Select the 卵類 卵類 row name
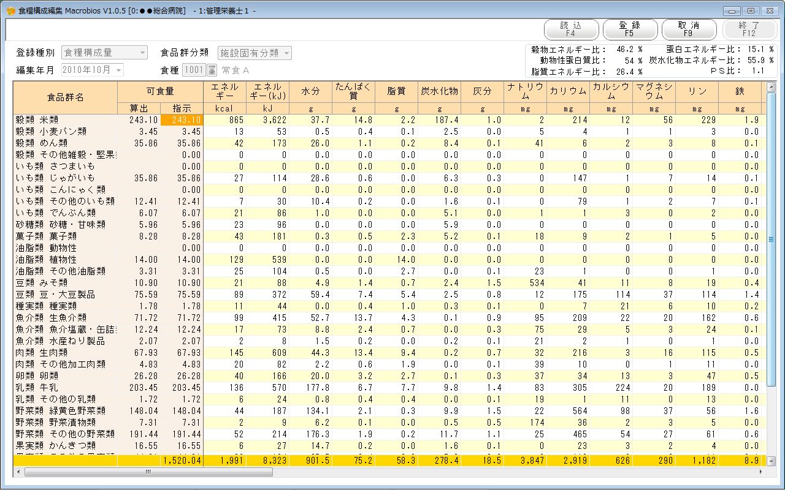785x490 pixels. point(66,375)
